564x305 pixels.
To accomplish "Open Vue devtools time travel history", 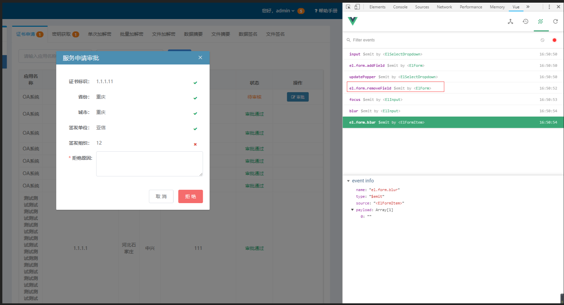I will [x=526, y=21].
